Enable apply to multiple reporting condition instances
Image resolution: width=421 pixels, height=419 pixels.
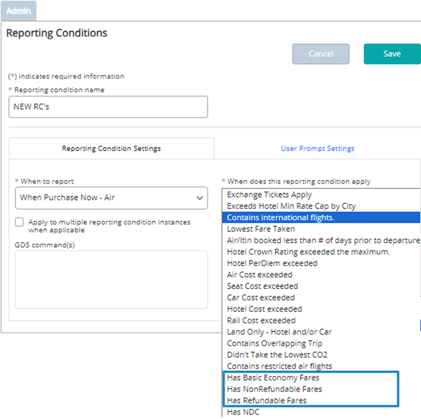(19, 222)
